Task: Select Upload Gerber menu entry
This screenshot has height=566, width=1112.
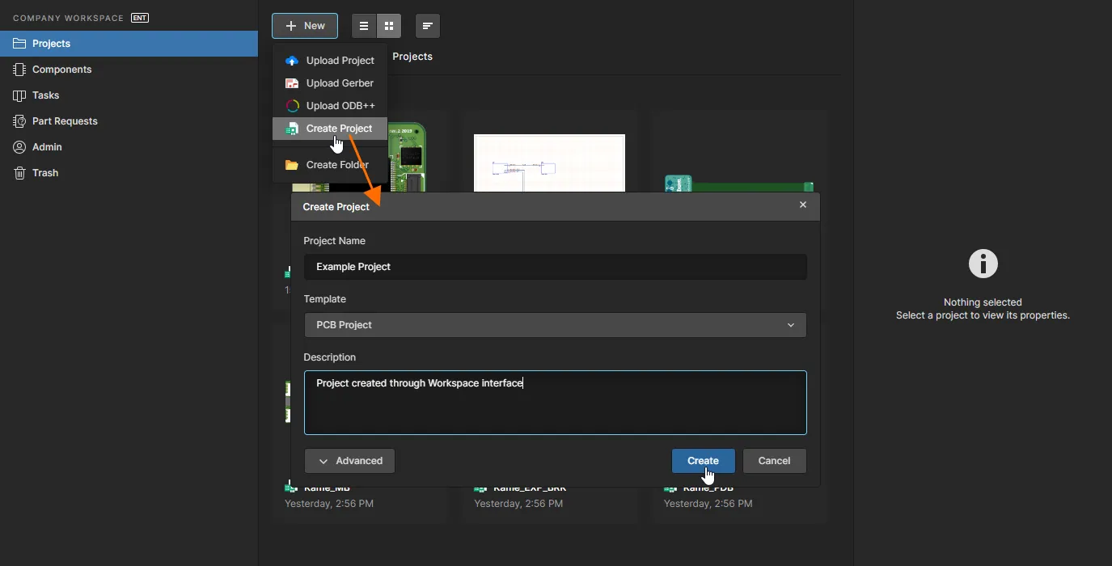Action: coord(330,83)
